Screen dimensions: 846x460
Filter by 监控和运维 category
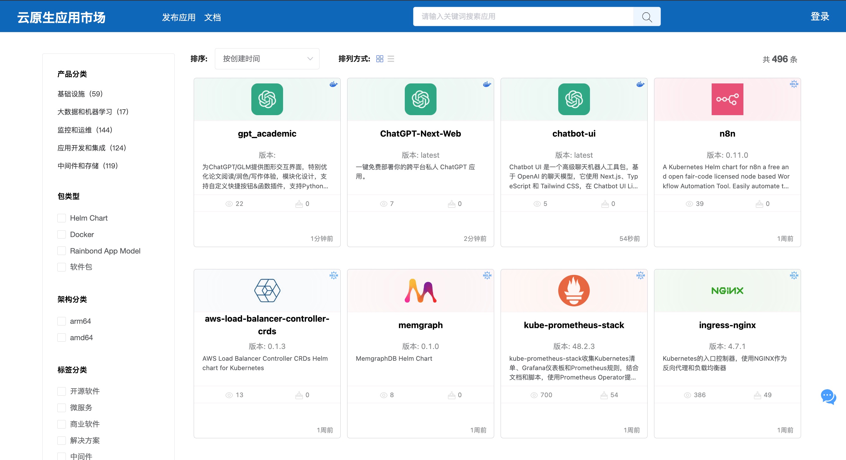tap(85, 130)
